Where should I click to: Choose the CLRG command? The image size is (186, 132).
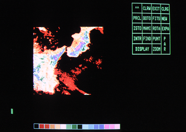pyautogui.click(x=165, y=8)
